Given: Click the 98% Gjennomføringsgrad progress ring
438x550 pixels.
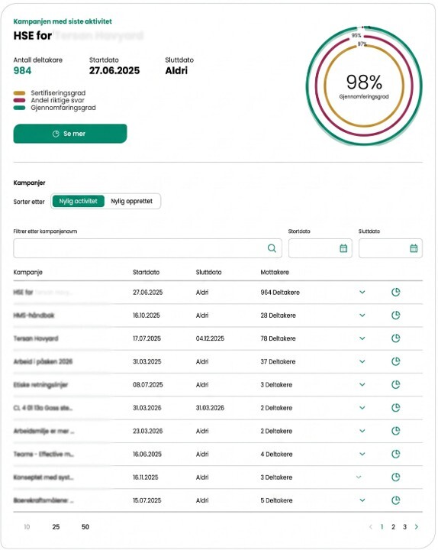Looking at the screenshot, I should pos(364,86).
